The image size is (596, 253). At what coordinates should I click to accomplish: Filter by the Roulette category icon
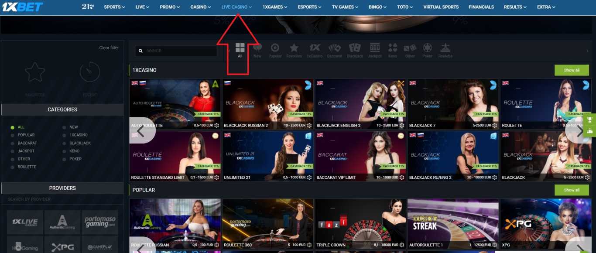click(445, 48)
